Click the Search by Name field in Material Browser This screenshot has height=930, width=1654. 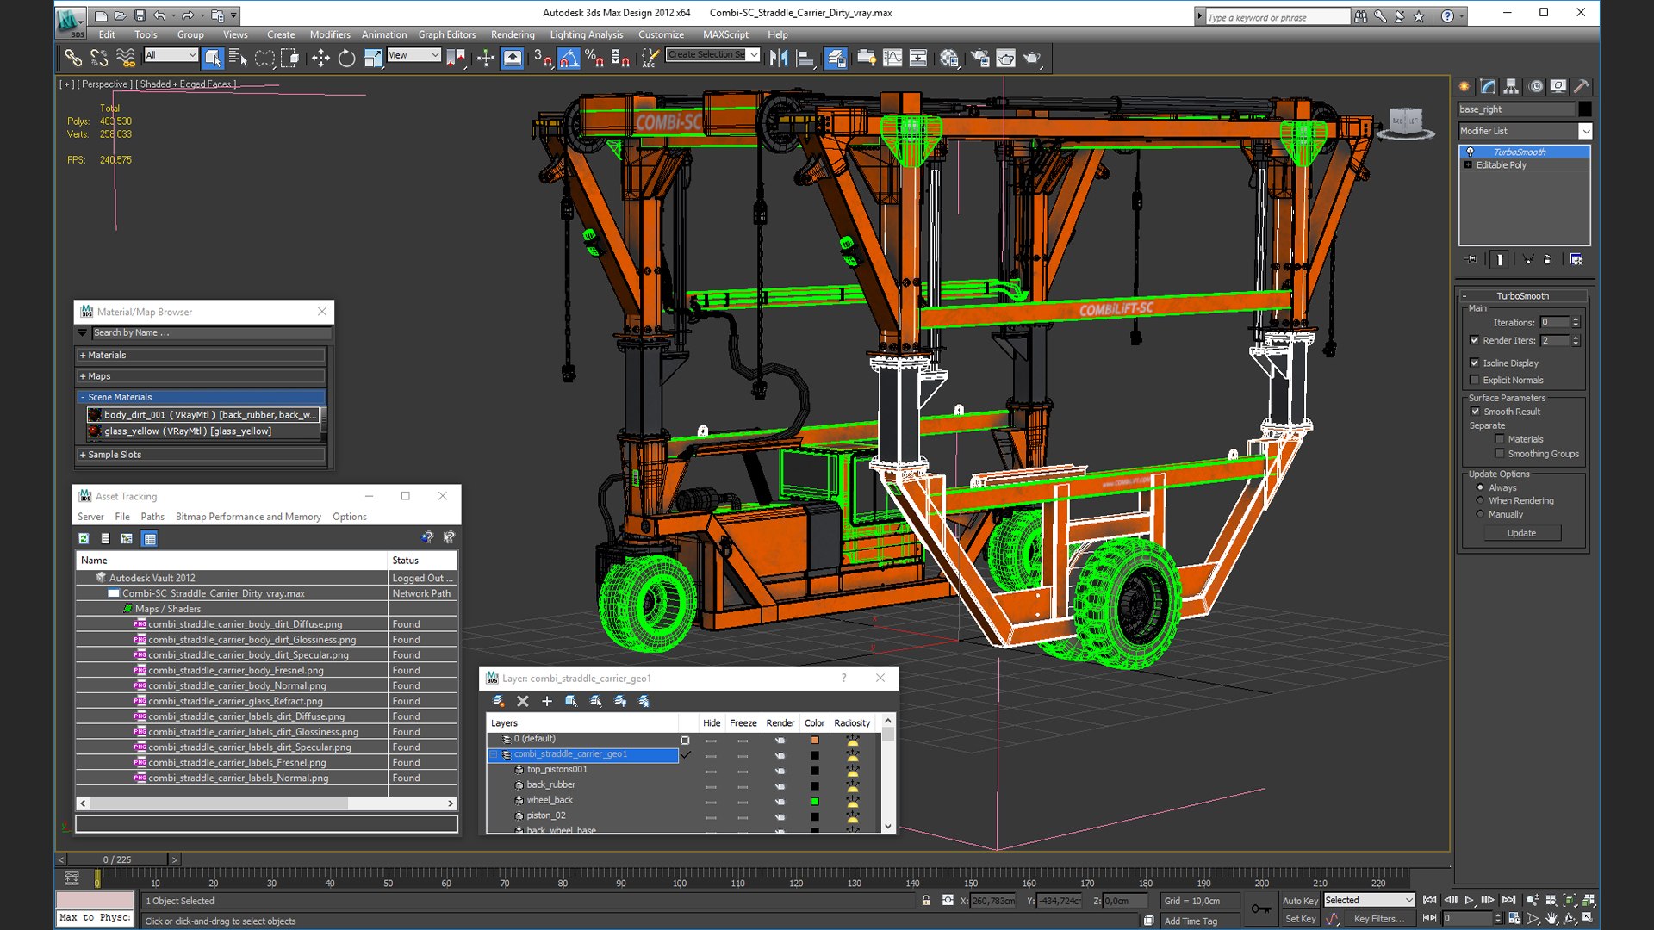(x=210, y=332)
